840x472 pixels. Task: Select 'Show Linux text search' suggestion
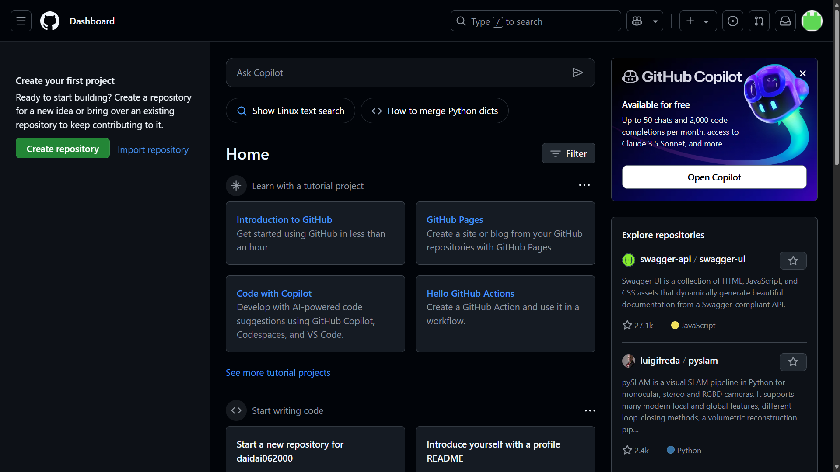coord(290,111)
